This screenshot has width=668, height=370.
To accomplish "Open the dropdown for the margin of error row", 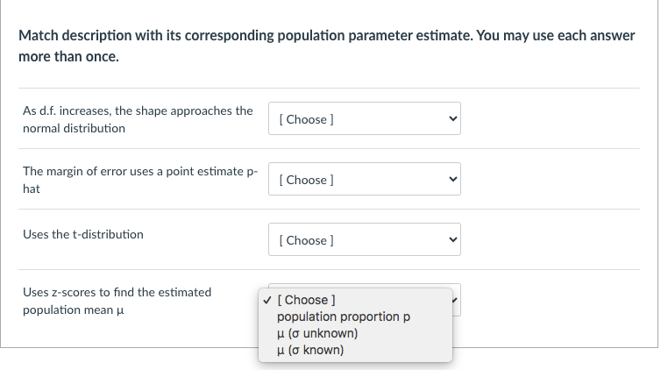I will tap(364, 180).
